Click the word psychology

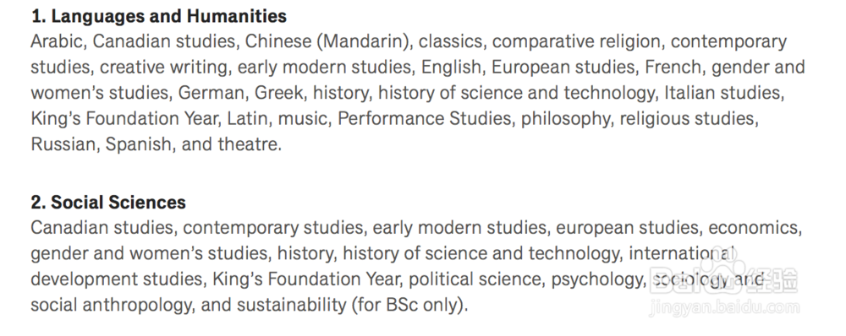[x=596, y=279]
